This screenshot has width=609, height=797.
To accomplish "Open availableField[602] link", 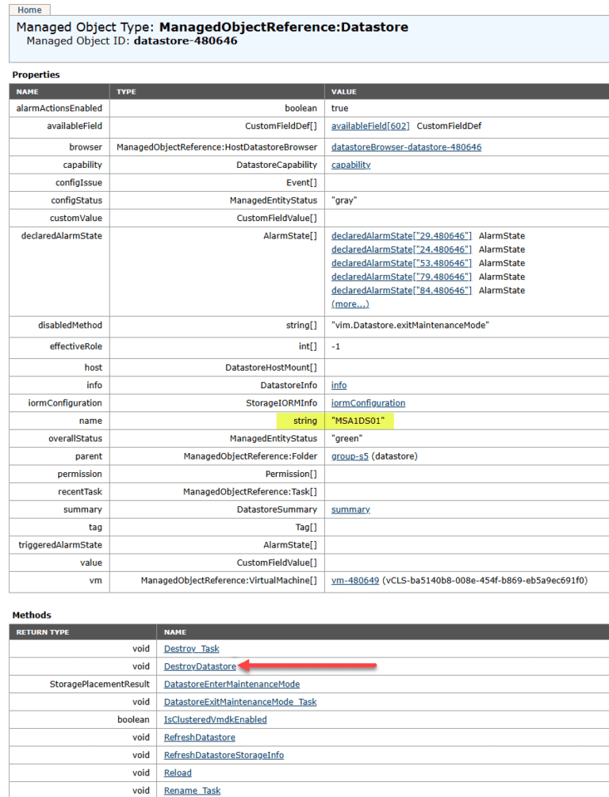I will (370, 126).
